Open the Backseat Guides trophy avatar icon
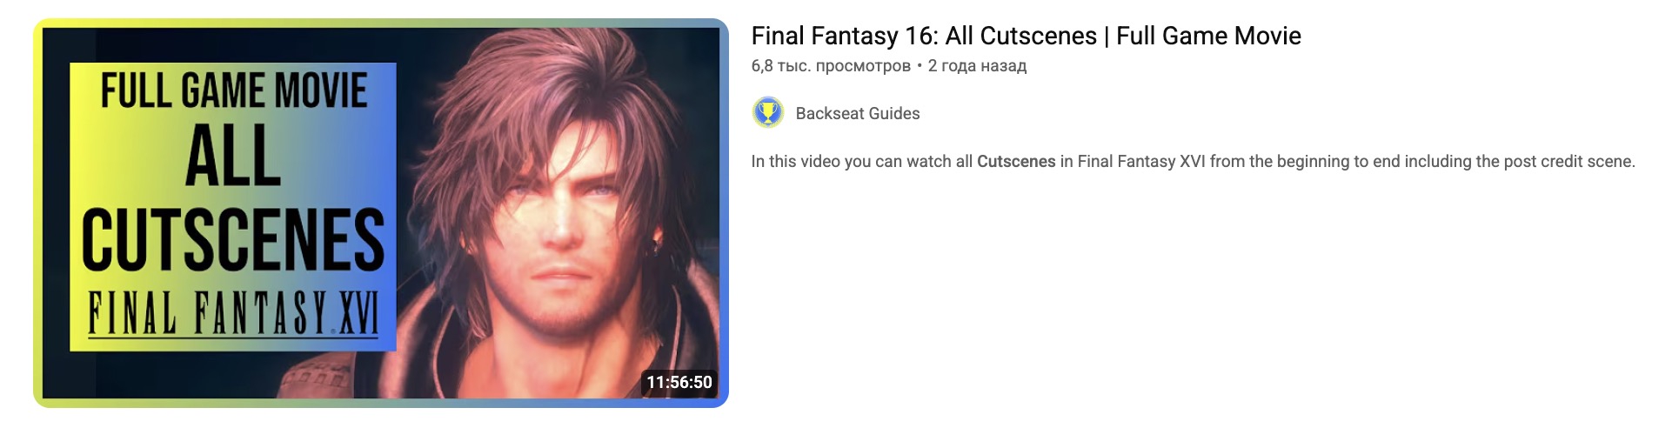The image size is (1672, 428). pos(767,113)
